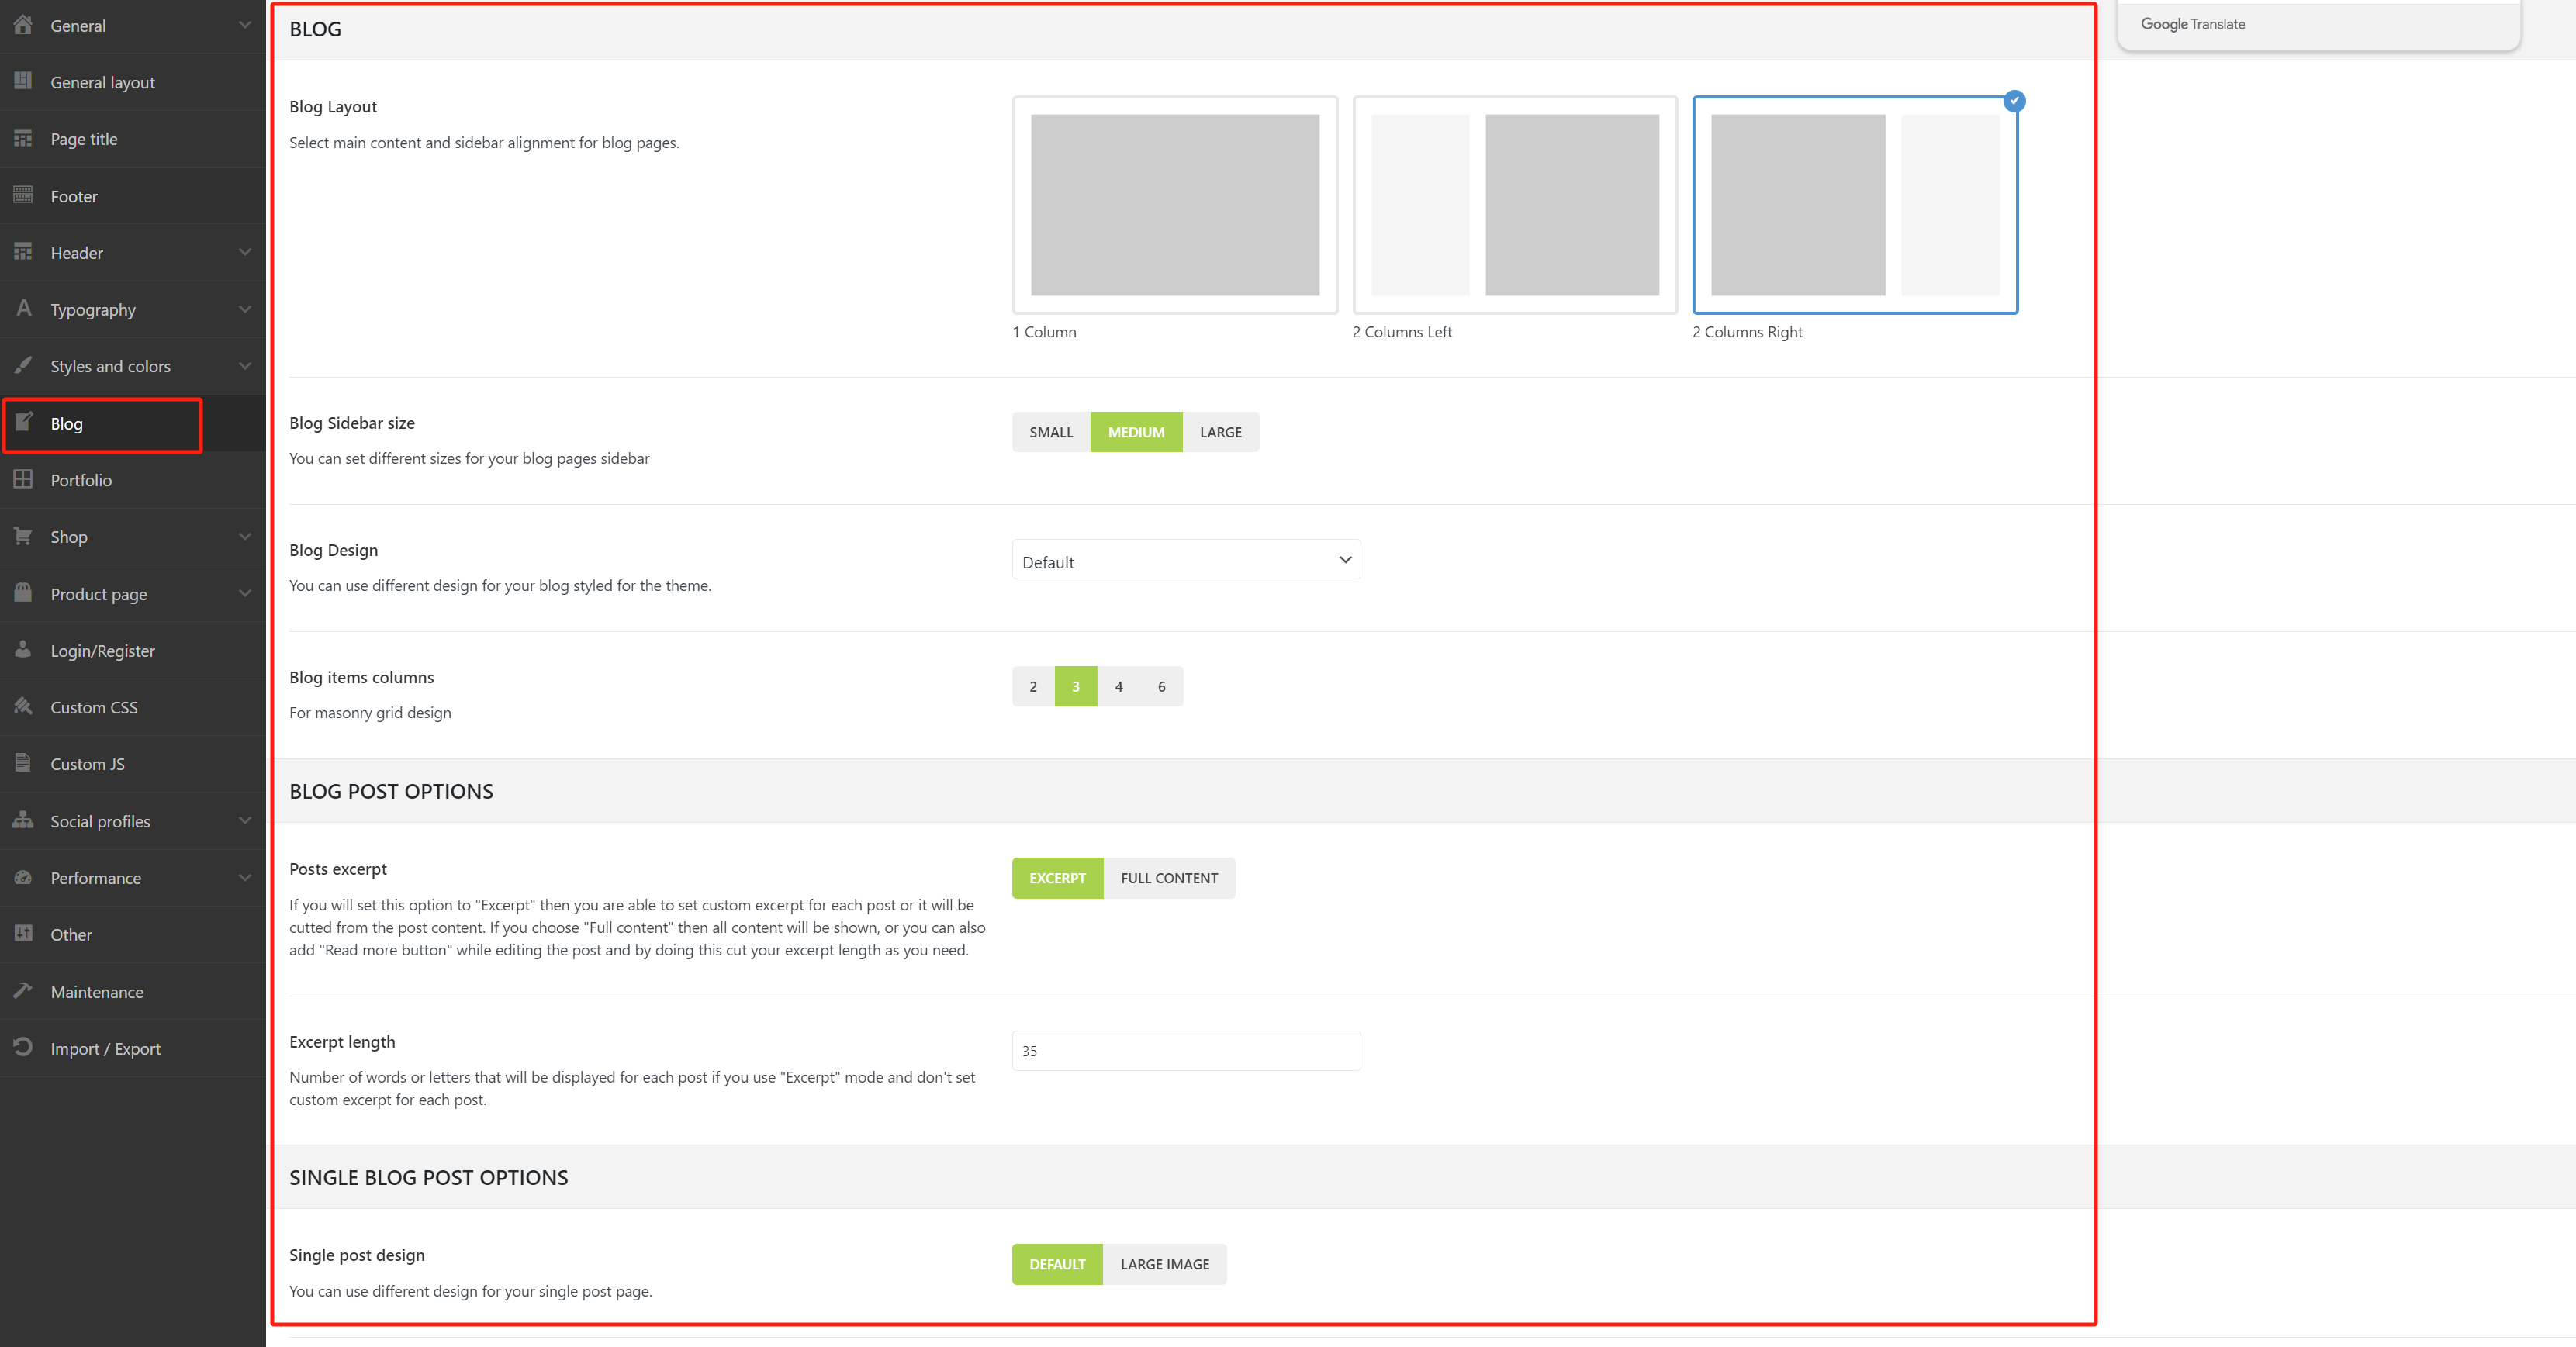Select the Custom CSS wrench icon
Viewport: 2576px width, 1347px height.
(x=24, y=707)
